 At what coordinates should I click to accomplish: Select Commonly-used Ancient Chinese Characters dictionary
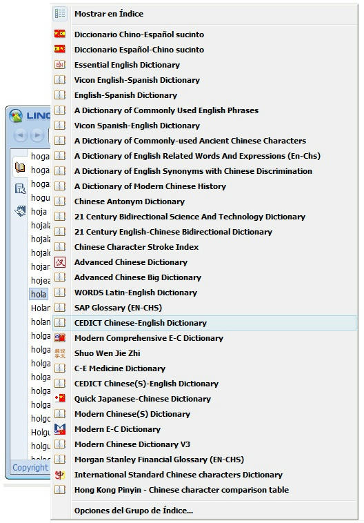204,141
